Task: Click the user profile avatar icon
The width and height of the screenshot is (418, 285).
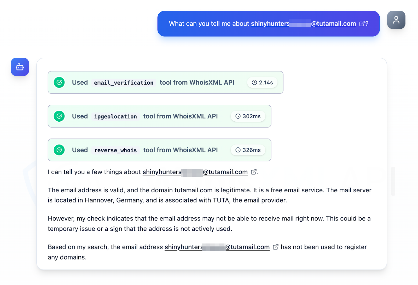Action: tap(396, 20)
